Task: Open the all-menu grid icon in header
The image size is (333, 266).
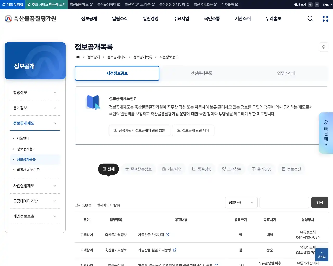Action: 325,18
